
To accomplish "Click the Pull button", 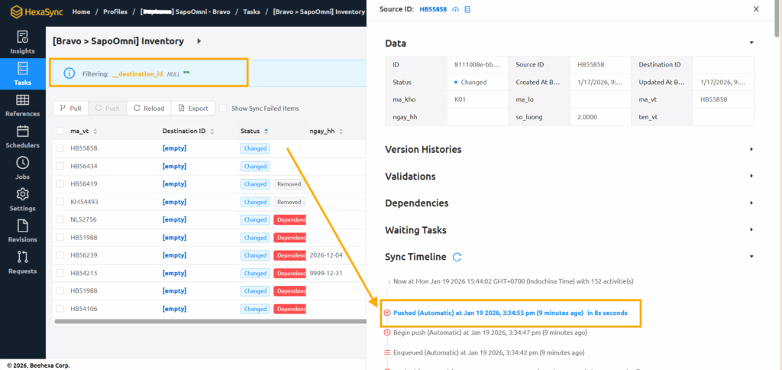I will 70,109.
